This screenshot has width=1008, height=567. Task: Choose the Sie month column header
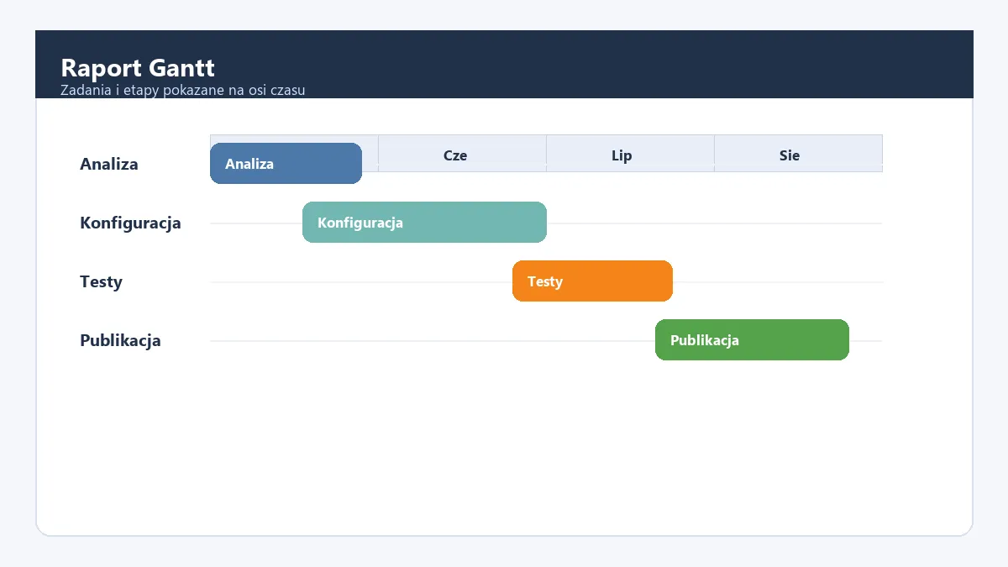pyautogui.click(x=798, y=154)
